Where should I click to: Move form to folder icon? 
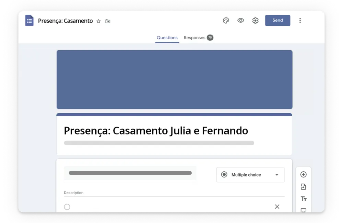point(108,21)
